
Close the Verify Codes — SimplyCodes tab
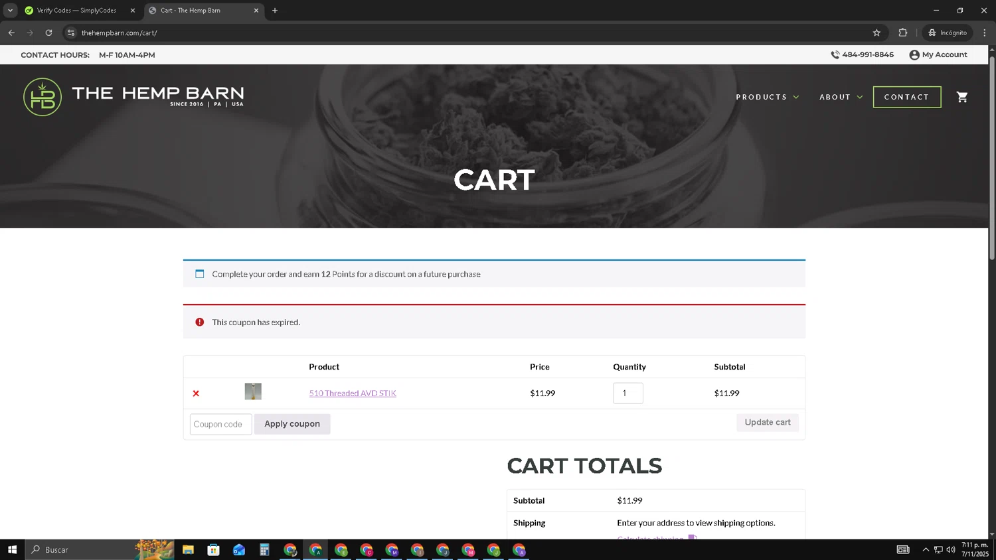click(132, 11)
